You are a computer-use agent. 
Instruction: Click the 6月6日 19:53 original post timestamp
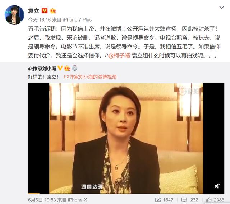coord(42,200)
